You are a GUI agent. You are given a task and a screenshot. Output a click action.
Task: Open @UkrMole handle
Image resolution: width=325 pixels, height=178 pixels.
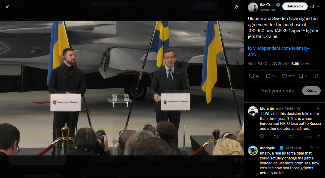click(284, 108)
